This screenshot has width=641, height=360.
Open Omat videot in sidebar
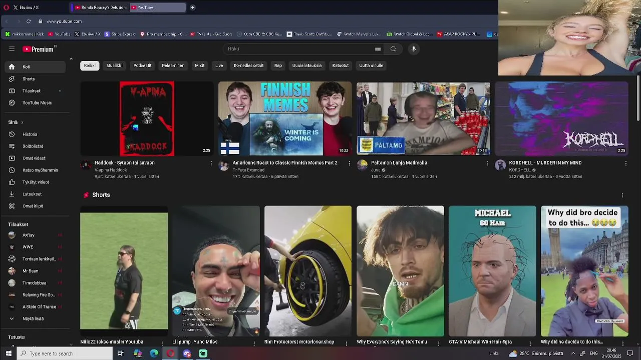tap(35, 158)
